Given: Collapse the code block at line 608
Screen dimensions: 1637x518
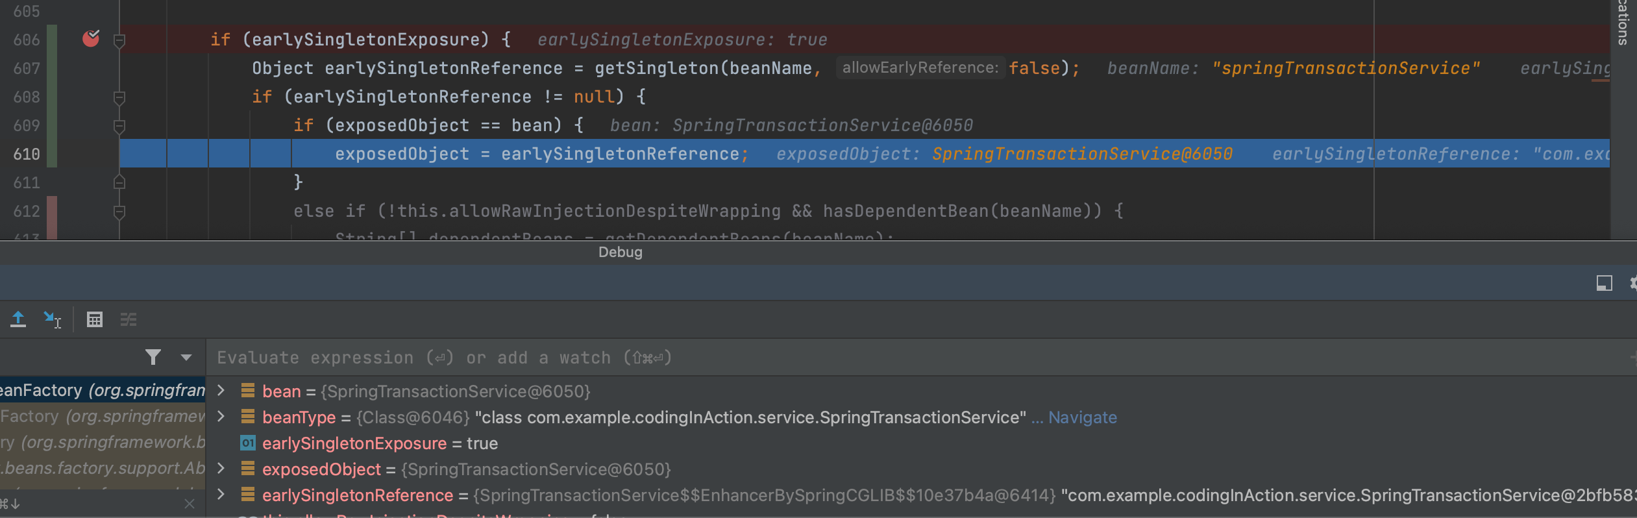Looking at the screenshot, I should pyautogui.click(x=119, y=97).
